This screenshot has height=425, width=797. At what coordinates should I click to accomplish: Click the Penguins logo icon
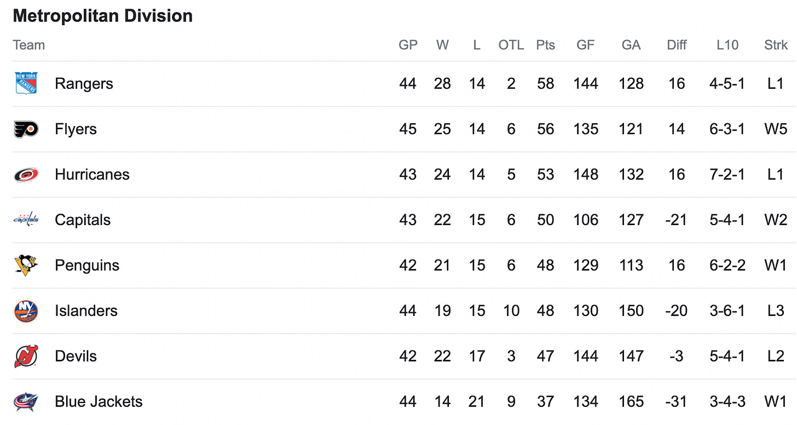26,265
